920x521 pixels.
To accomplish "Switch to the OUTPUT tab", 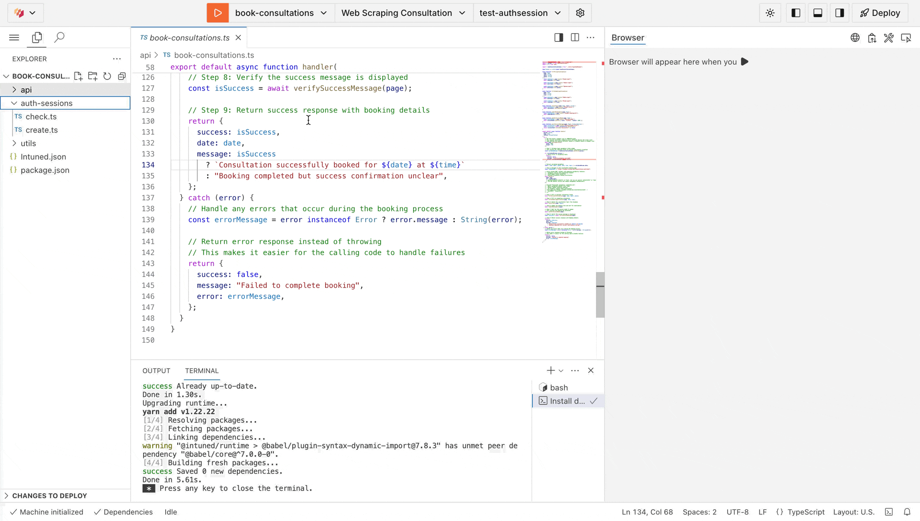I will [156, 371].
